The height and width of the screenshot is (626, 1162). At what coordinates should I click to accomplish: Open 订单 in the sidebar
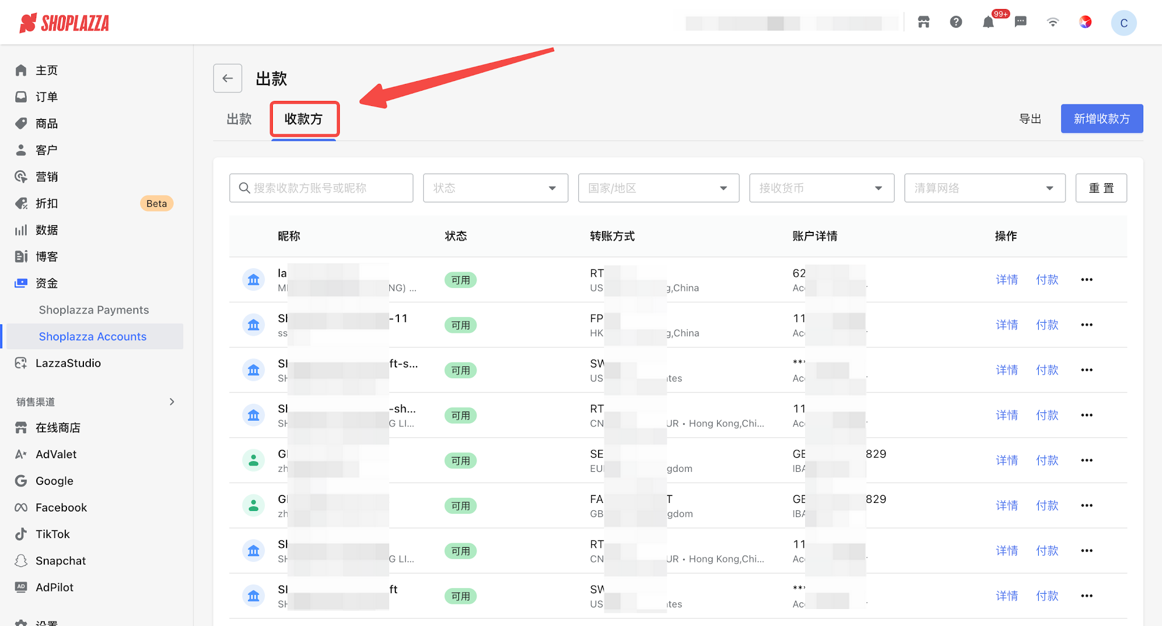point(47,97)
